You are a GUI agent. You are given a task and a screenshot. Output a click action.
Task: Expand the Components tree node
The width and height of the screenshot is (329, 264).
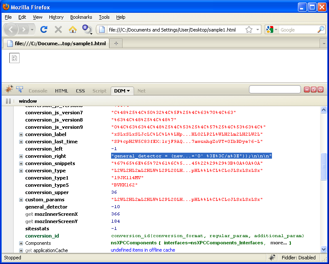[21, 243]
